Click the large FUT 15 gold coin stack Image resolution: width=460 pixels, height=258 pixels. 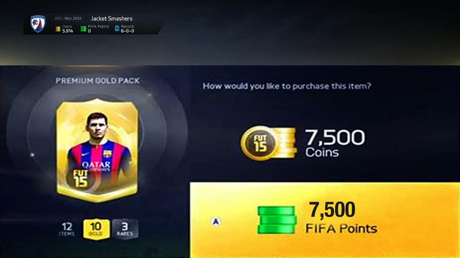pyautogui.click(x=269, y=143)
